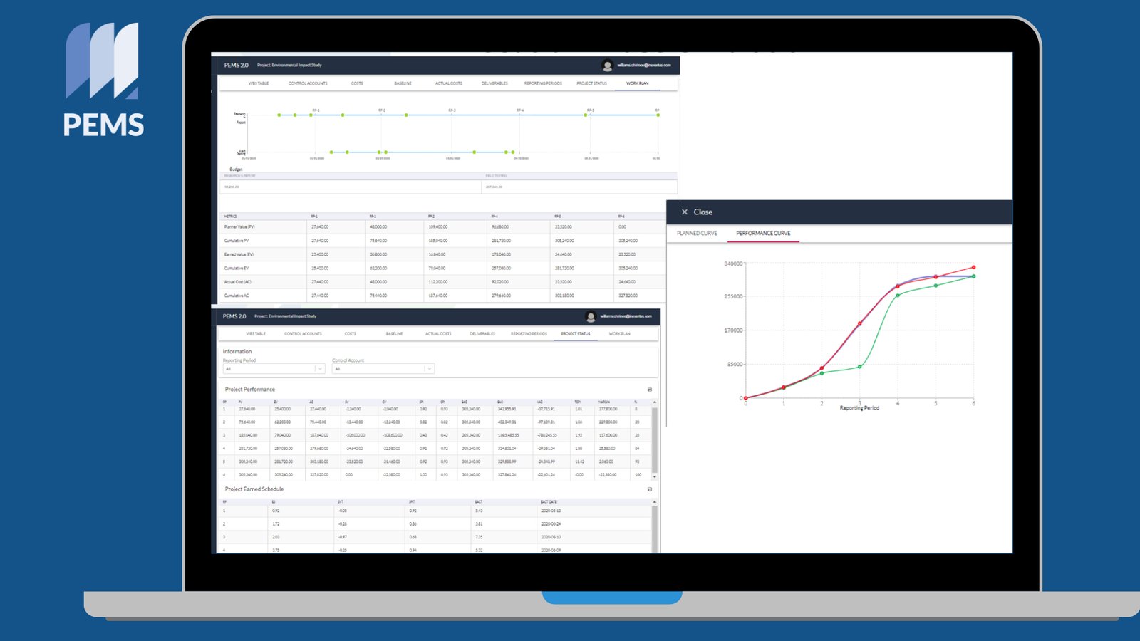Open Deliverables tab in the Work Plan window
The width and height of the screenshot is (1140, 641).
click(494, 83)
